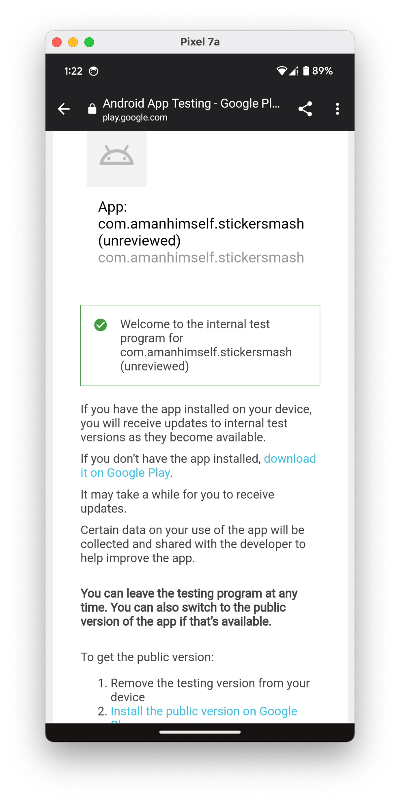Click the 1:22 clock in status bar
Image resolution: width=400 pixels, height=802 pixels.
73,71
